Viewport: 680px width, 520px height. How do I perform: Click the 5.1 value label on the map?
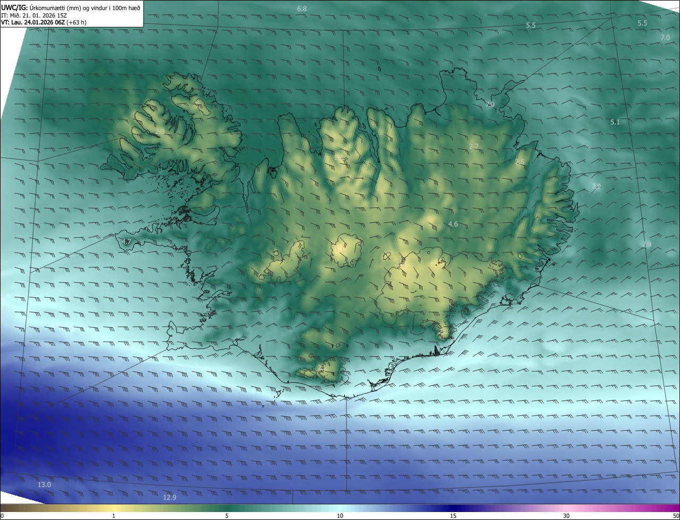coord(615,122)
